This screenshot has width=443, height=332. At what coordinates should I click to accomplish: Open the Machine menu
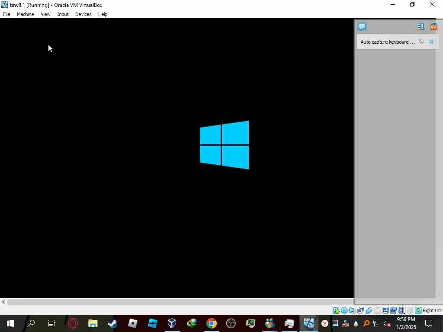pyautogui.click(x=26, y=14)
